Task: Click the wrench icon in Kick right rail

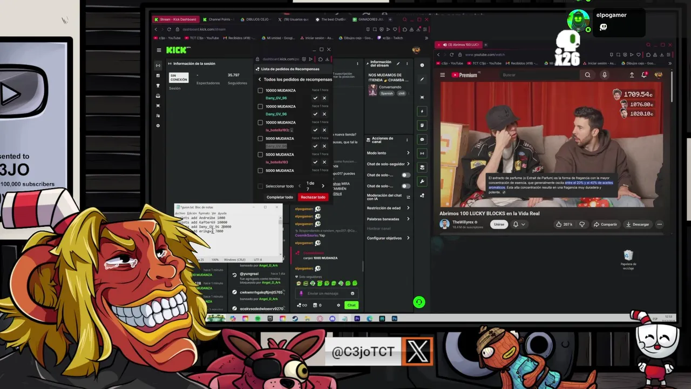Action: pos(422,182)
